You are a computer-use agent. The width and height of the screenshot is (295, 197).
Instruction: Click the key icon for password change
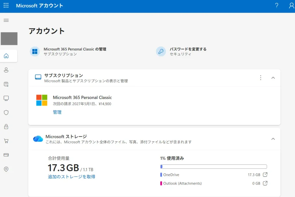pos(161,51)
